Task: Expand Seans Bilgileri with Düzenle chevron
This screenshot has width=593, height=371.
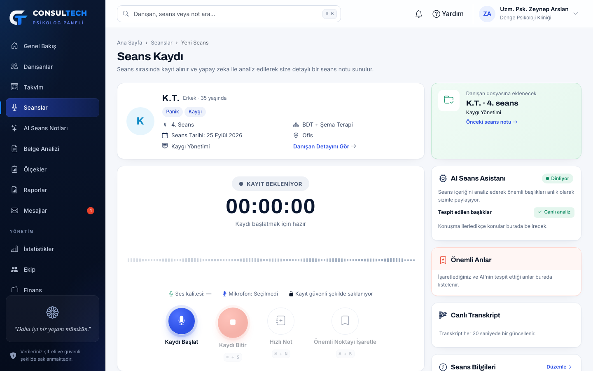Action: (570, 367)
